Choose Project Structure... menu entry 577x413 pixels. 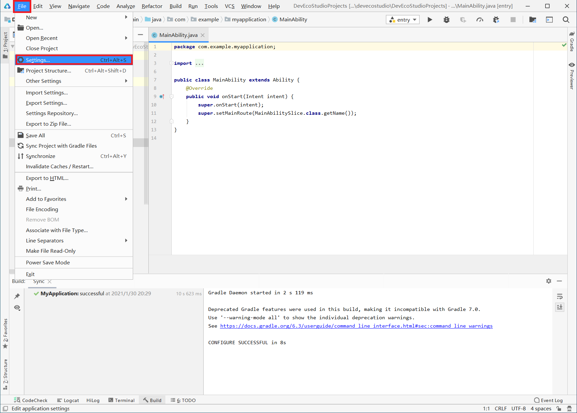[74, 70]
